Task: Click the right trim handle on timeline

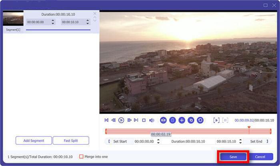Action: tap(270, 131)
